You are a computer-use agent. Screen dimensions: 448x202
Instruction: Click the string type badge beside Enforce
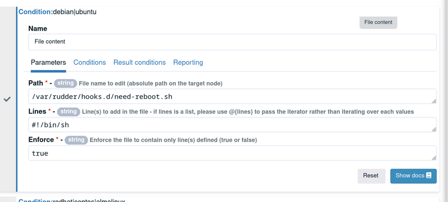tap(76, 140)
